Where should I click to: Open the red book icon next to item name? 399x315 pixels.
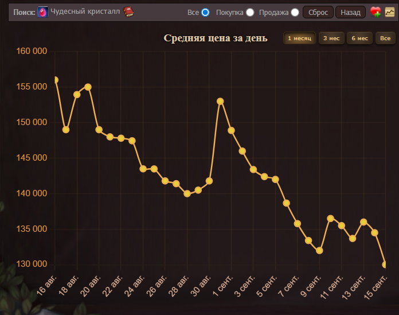pyautogui.click(x=128, y=12)
